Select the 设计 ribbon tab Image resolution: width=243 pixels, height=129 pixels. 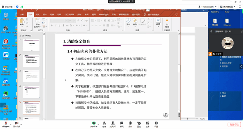[x=45, y=14]
